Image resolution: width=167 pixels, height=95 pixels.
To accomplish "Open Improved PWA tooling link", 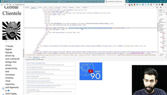I will (x=33, y=90).
